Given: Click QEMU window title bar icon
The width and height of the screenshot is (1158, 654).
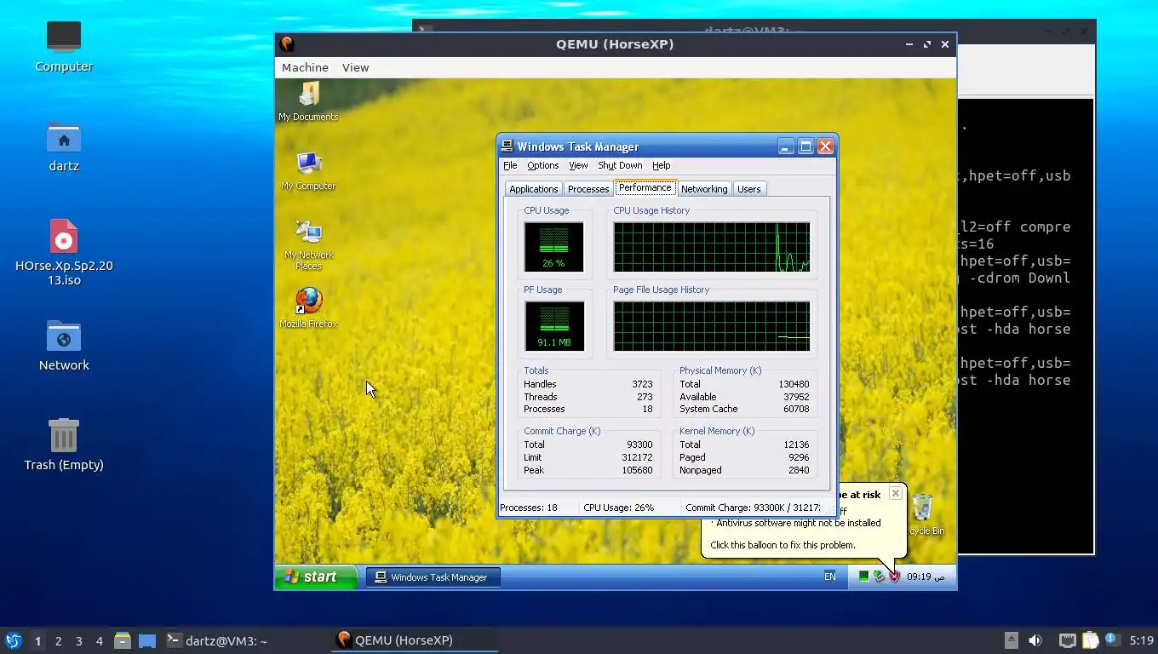Looking at the screenshot, I should coord(288,44).
